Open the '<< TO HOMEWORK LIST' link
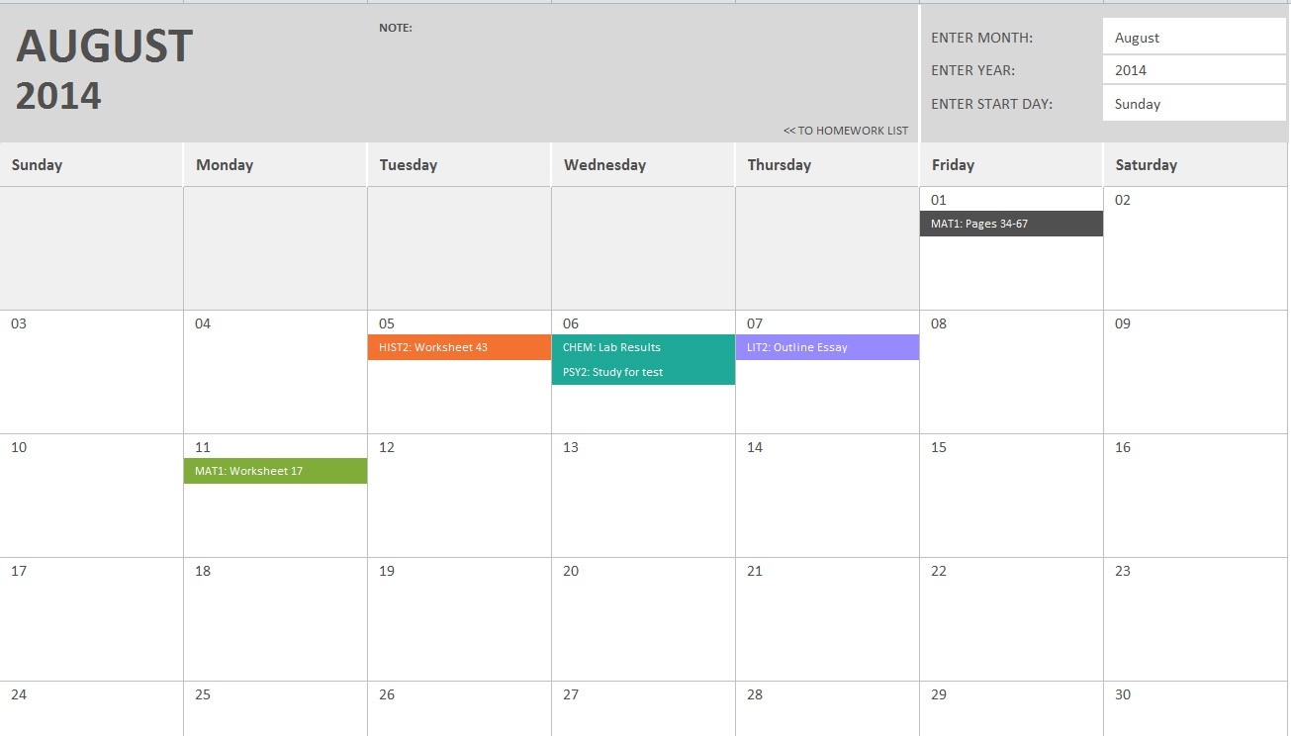 [845, 131]
